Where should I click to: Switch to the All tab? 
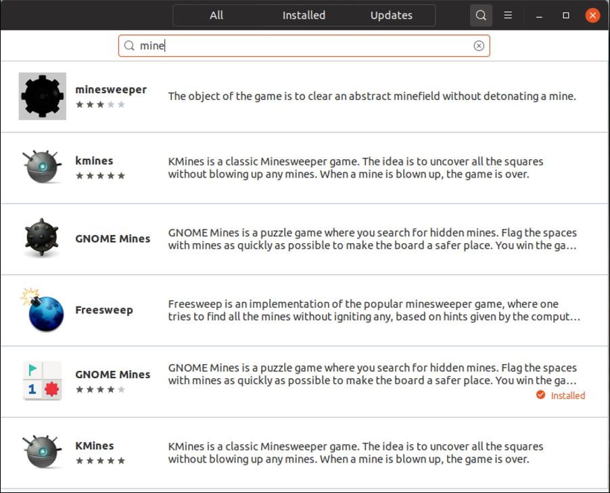[x=216, y=15]
